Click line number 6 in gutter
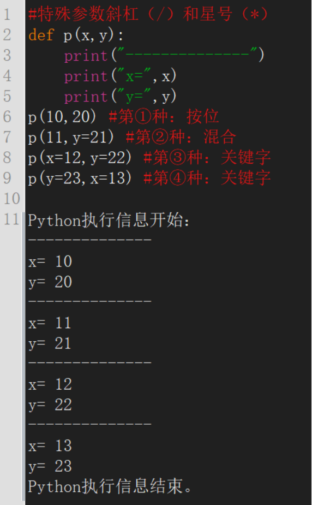The height and width of the screenshot is (505, 312). pyautogui.click(x=7, y=117)
